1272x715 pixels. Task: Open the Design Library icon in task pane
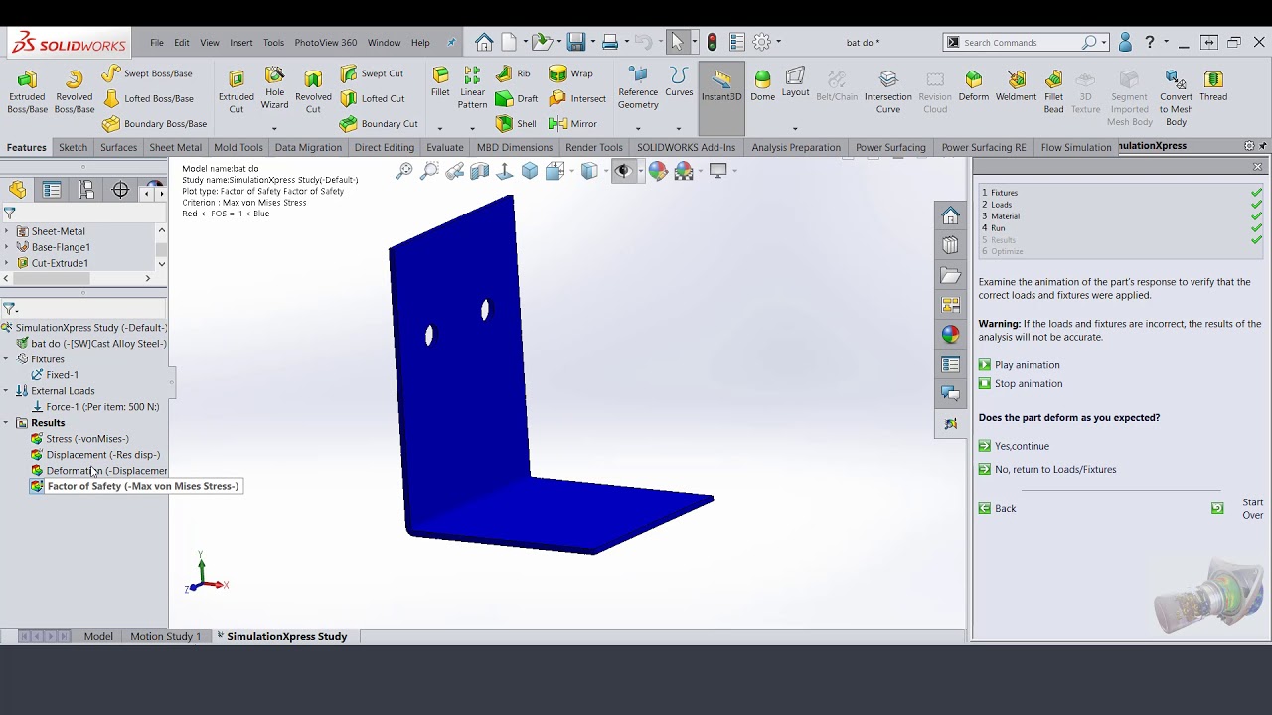[x=951, y=245]
